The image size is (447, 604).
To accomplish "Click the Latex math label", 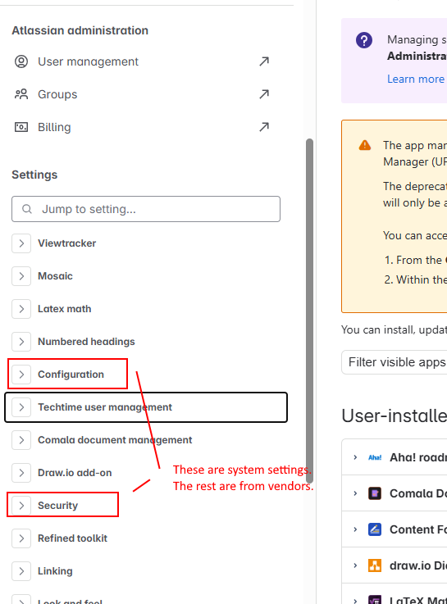I will coord(64,309).
